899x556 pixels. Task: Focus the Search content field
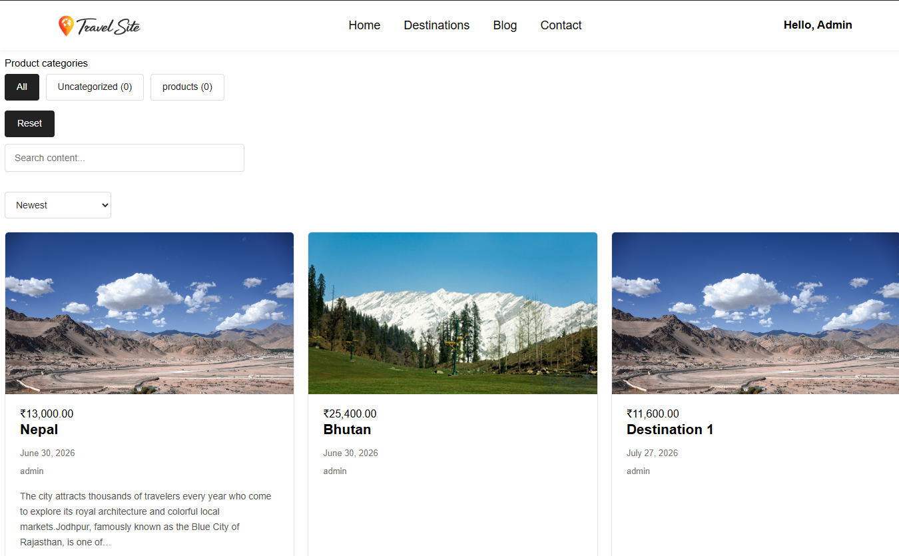click(x=125, y=158)
